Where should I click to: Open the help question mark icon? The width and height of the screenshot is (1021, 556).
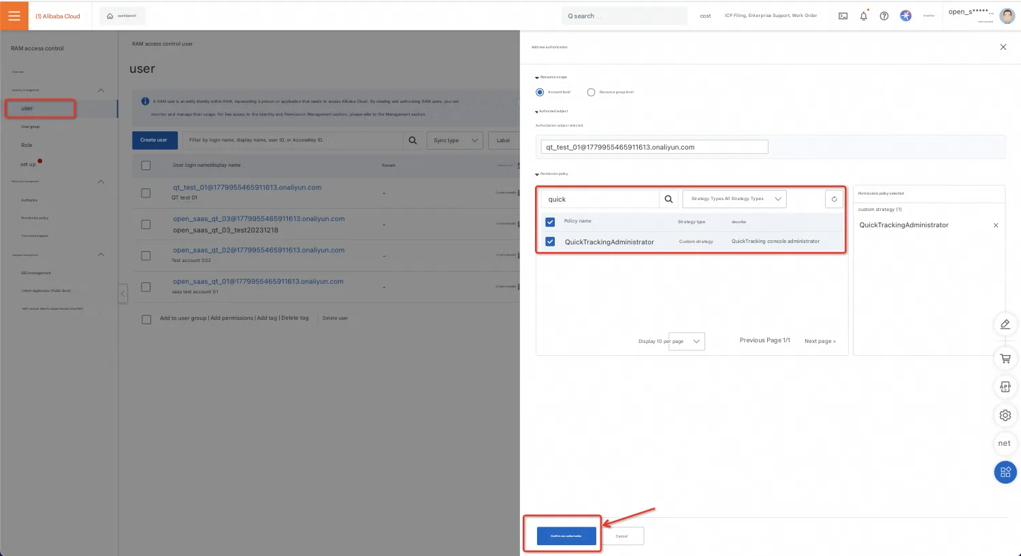(x=884, y=16)
